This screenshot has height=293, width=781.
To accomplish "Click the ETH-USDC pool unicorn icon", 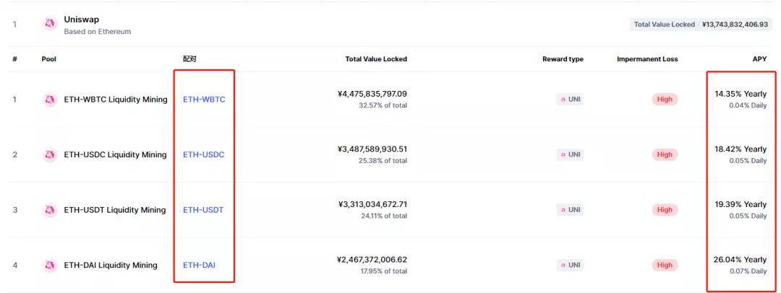I will tap(51, 154).
